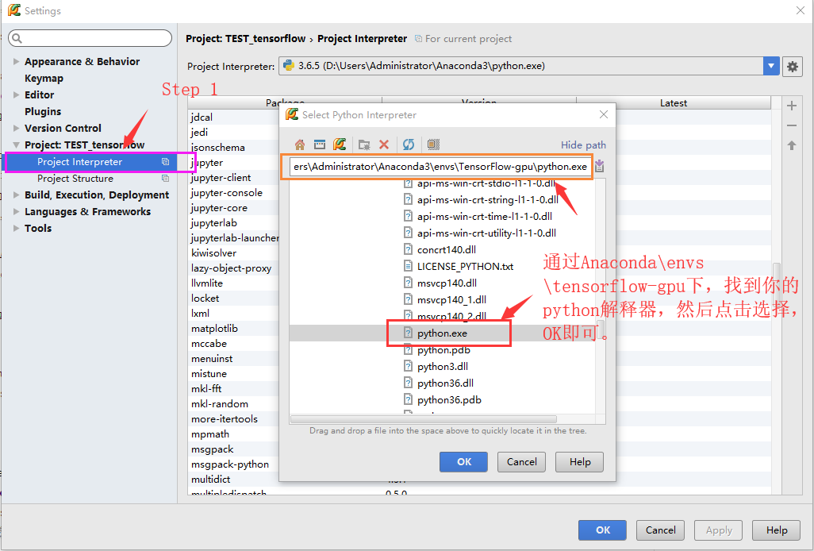Viewport: 814px width, 551px height.
Task: Click the interpreter path text field
Action: (440, 167)
